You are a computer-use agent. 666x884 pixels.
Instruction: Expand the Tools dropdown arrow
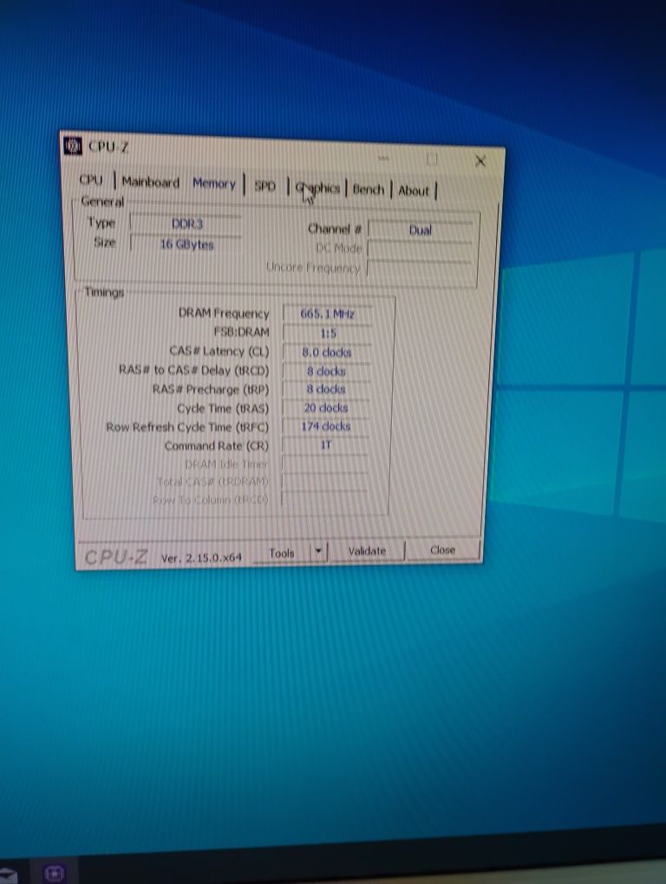coord(318,551)
